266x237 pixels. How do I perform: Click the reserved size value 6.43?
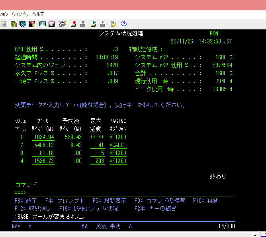[x=76, y=145]
